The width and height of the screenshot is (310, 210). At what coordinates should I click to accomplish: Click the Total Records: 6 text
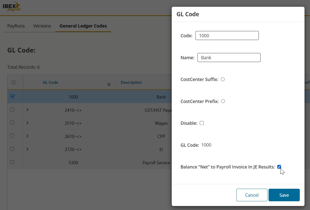pos(23,67)
